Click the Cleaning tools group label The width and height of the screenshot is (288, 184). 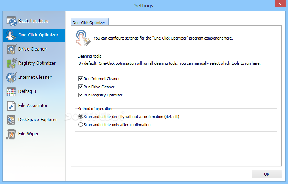point(89,56)
